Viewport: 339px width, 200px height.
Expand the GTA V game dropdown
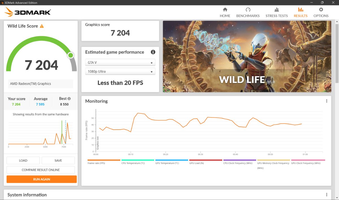tap(120, 63)
